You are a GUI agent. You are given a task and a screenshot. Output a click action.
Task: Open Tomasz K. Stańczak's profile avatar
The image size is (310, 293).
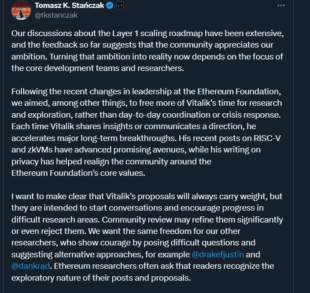(x=21, y=10)
